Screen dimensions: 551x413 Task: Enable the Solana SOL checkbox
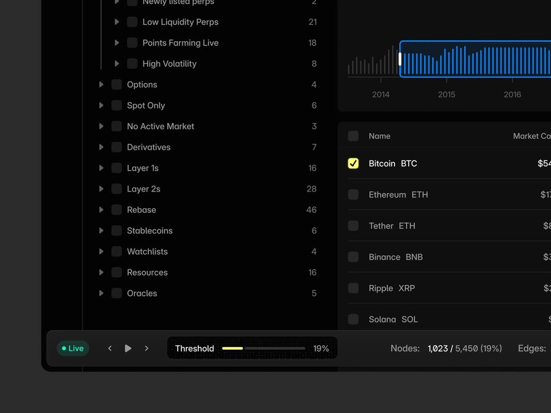tap(353, 319)
